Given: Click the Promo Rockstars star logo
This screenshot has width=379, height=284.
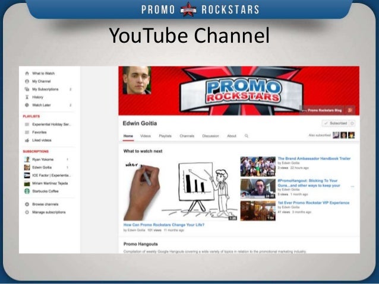Looking at the screenshot, I should [x=188, y=9].
